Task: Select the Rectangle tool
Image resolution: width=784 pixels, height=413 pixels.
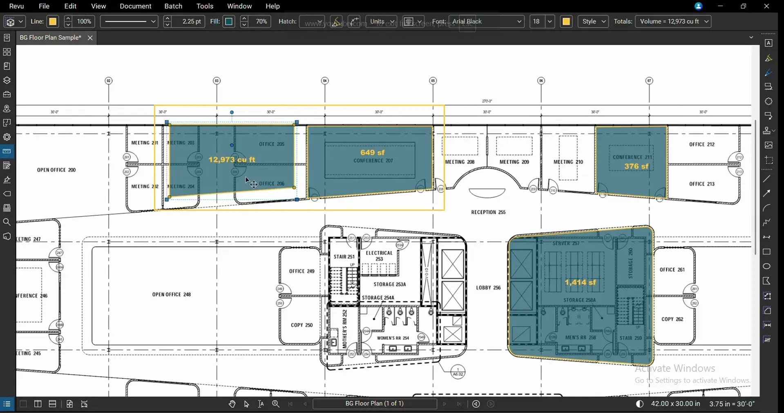Action: [x=767, y=252]
